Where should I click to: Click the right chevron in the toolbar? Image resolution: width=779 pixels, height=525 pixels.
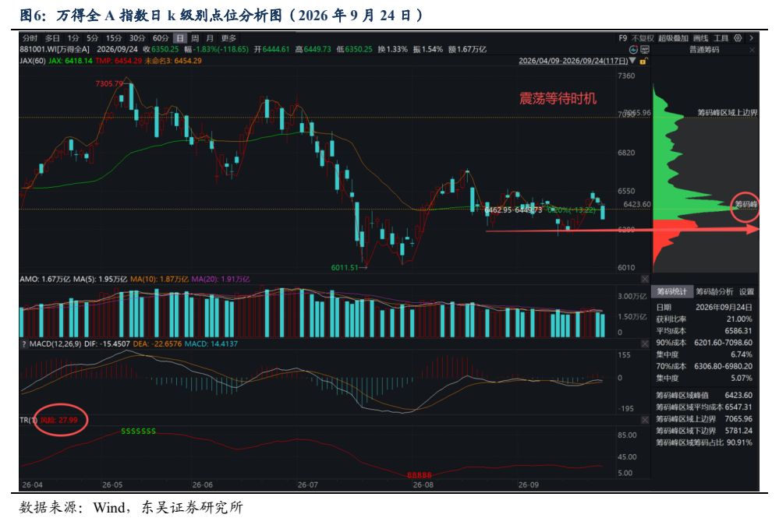pos(751,38)
